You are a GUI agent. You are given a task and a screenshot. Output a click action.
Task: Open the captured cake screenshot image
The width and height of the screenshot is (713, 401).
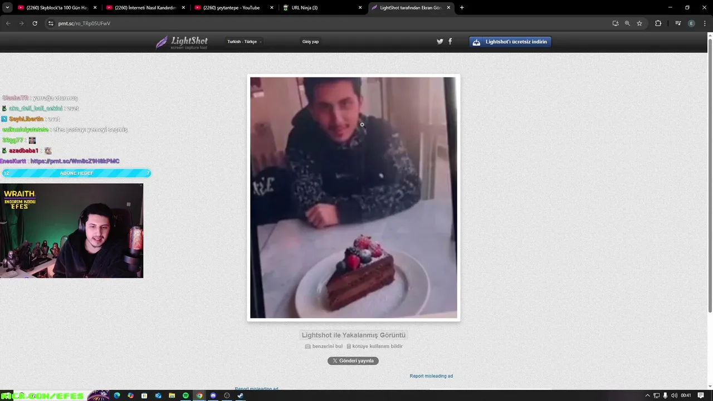(x=354, y=198)
